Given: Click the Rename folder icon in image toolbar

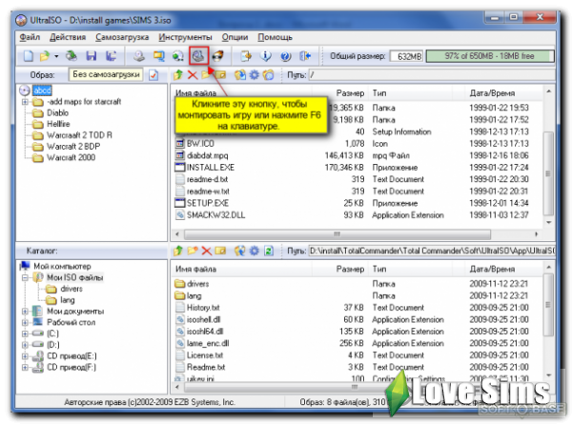Looking at the screenshot, I should tap(220, 74).
